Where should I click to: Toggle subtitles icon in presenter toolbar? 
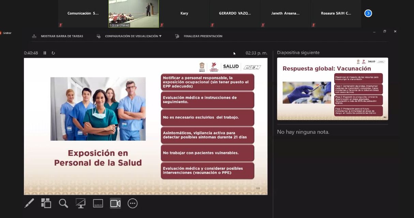click(98, 203)
